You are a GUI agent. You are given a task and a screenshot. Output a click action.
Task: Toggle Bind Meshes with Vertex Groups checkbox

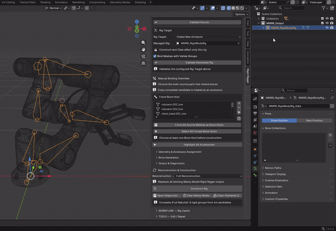click(x=155, y=56)
